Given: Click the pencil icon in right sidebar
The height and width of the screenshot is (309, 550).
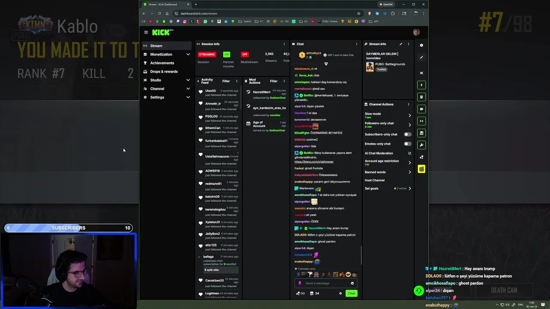Looking at the screenshot, I should (x=422, y=57).
